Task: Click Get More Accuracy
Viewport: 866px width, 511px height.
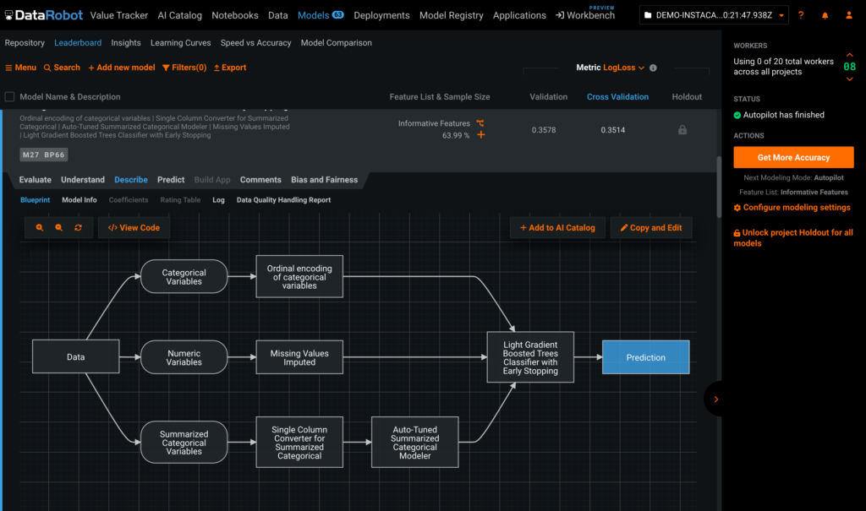Action: click(x=793, y=157)
